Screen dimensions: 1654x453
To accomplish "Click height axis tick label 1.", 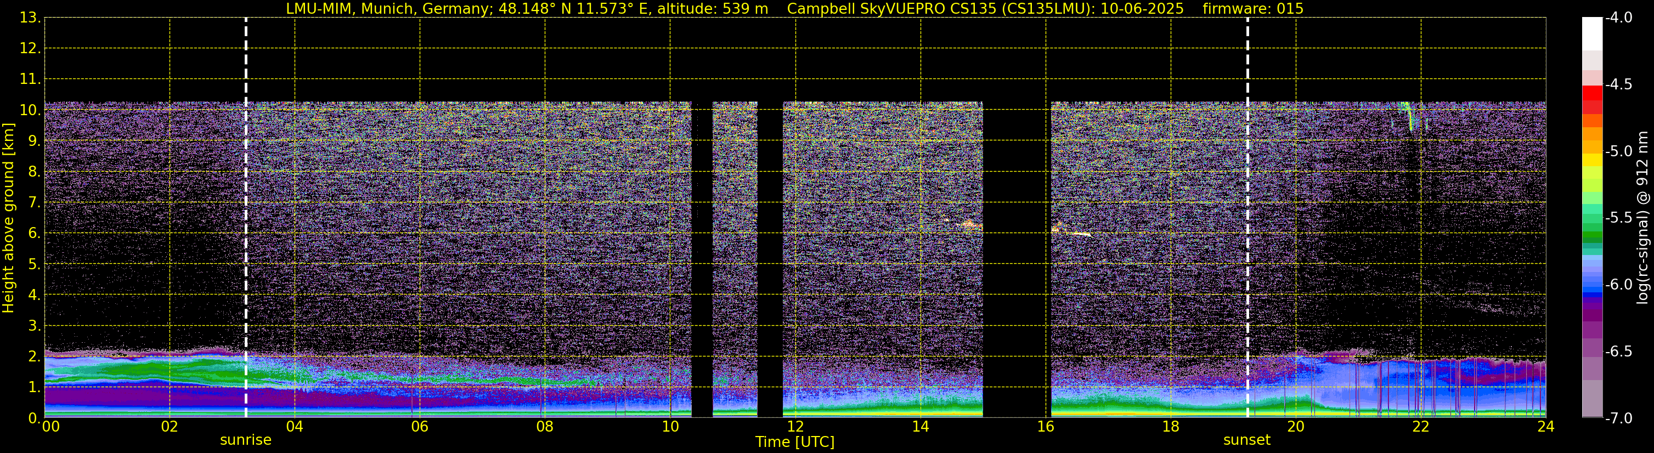I will (x=33, y=388).
